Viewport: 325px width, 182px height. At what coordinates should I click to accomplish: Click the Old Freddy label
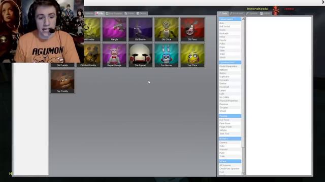[62, 65]
